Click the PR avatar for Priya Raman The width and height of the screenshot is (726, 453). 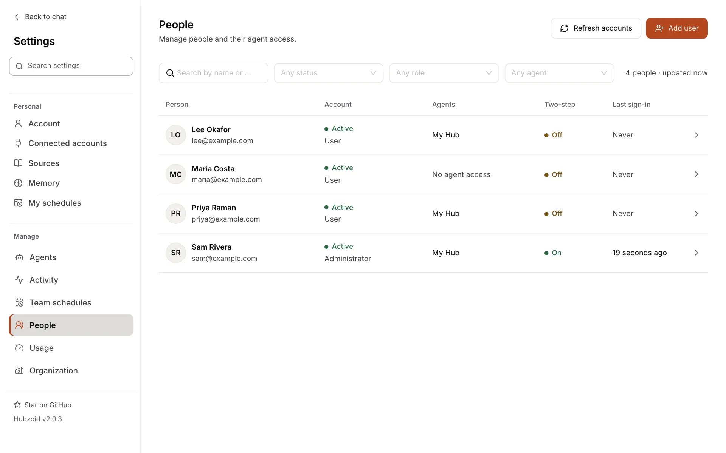176,213
